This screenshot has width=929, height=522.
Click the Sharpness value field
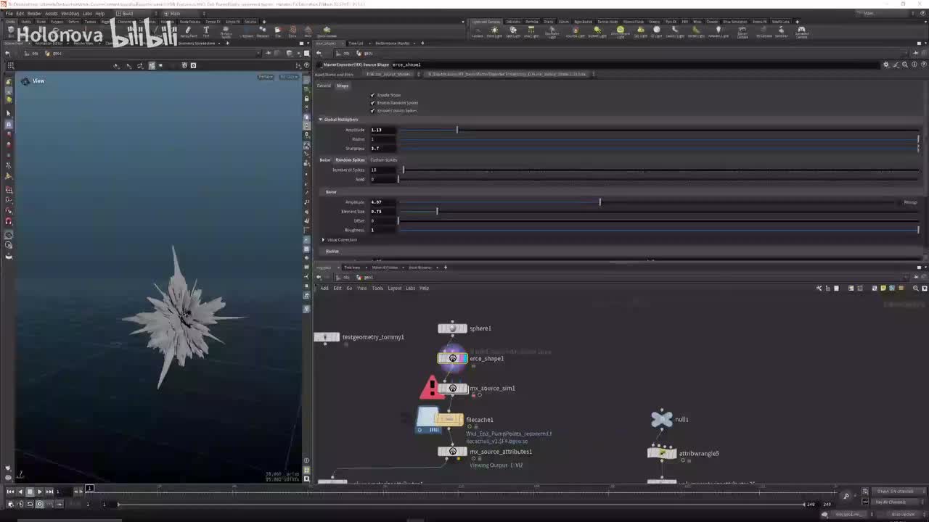[x=383, y=149]
